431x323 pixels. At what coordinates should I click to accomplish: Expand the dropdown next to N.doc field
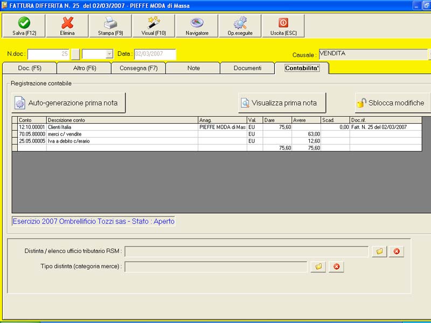click(109, 54)
